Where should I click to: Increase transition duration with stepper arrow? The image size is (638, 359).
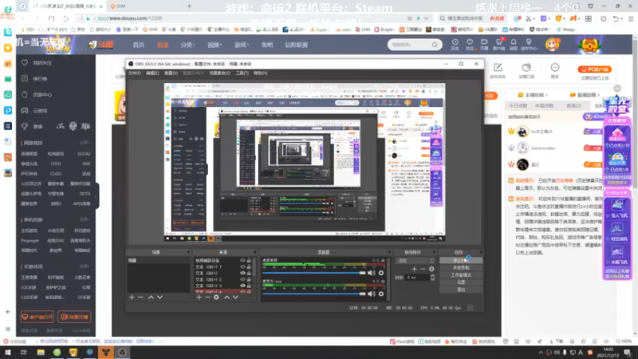pyautogui.click(x=432, y=275)
